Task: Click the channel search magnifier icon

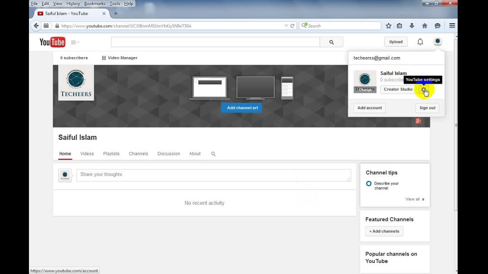Action: [213, 154]
